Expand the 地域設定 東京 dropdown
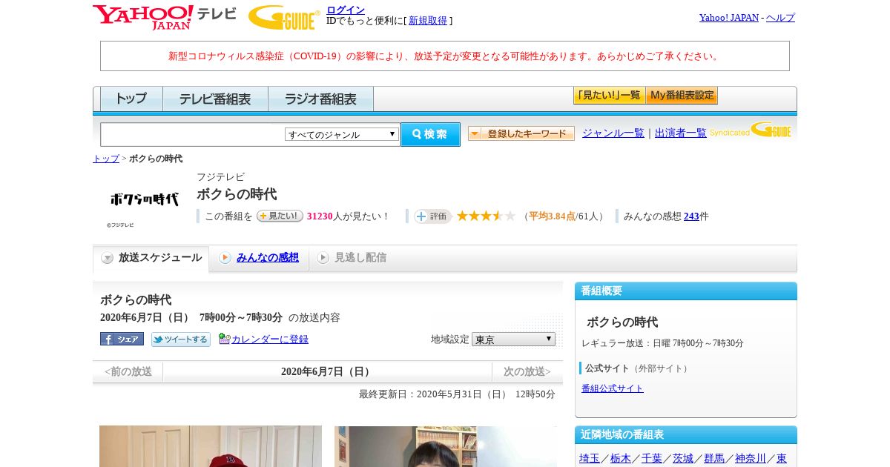This screenshot has width=890, height=467. (x=513, y=339)
